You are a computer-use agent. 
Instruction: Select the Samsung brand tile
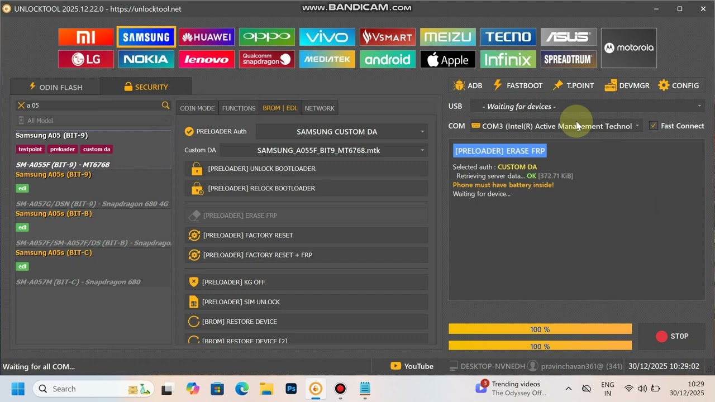coord(146,37)
